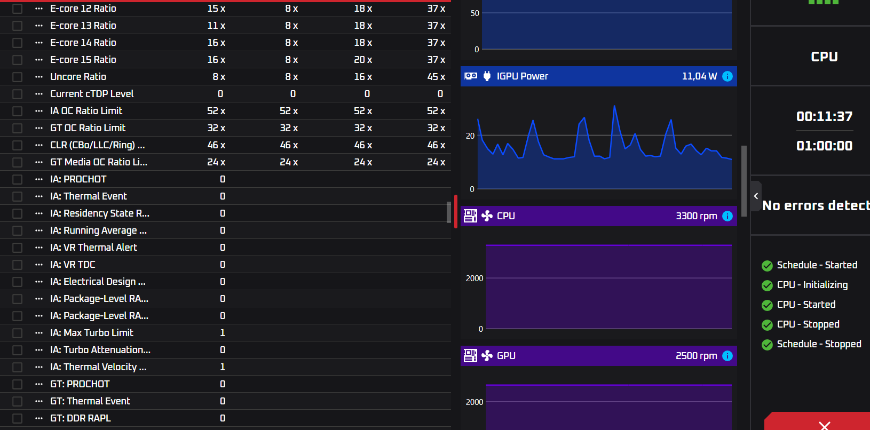
Task: Check the IA: Thermal Event checkbox
Action: coord(18,196)
